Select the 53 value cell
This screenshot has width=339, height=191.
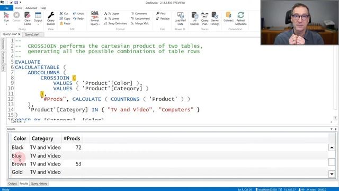[x=78, y=164]
